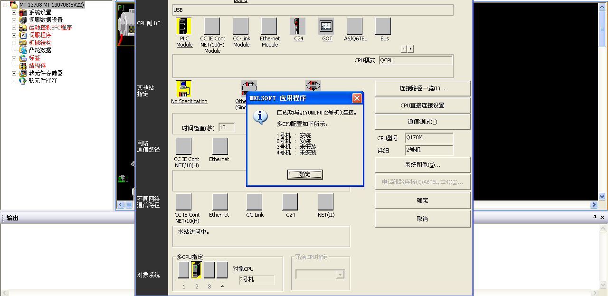
Task: Click the 时间检查(秒) input field
Action: pyautogui.click(x=227, y=127)
